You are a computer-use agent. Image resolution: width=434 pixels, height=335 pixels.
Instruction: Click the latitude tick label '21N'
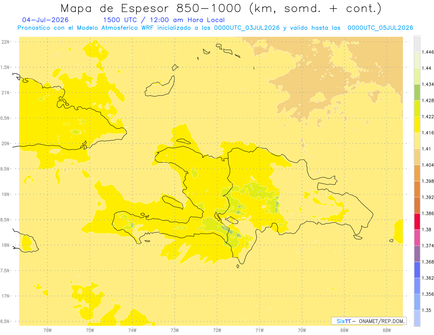point(5,93)
